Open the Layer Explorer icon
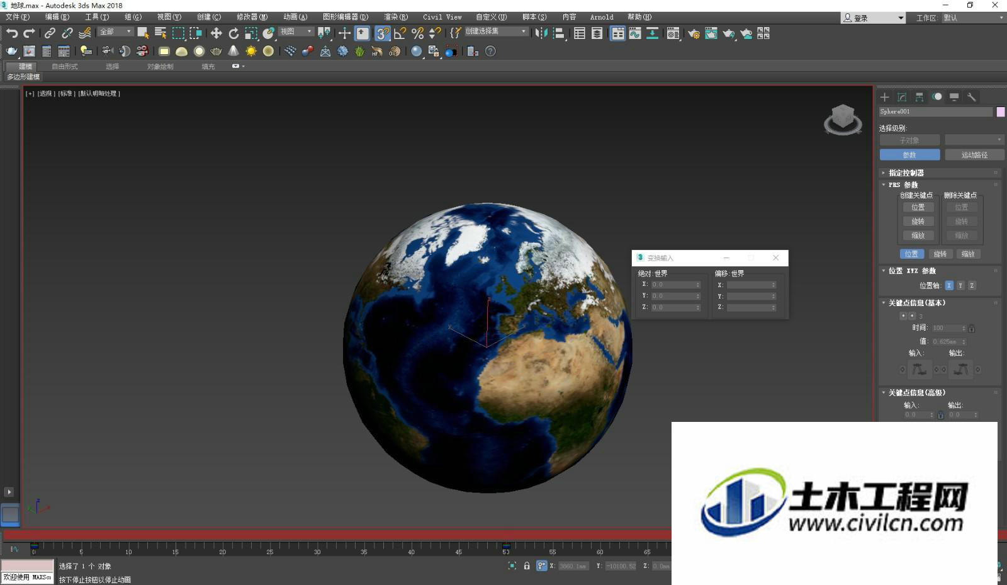The height and width of the screenshot is (585, 1007). click(x=597, y=33)
